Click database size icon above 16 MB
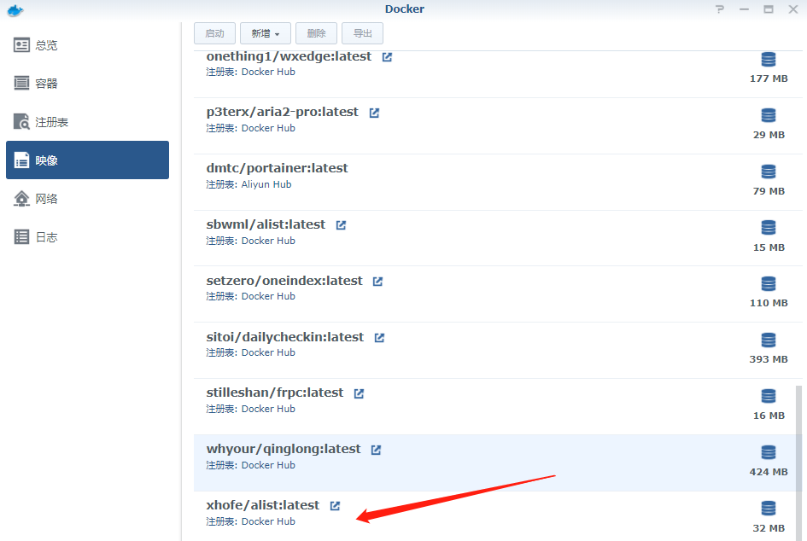Viewport: 807px width, 541px height. coord(769,396)
